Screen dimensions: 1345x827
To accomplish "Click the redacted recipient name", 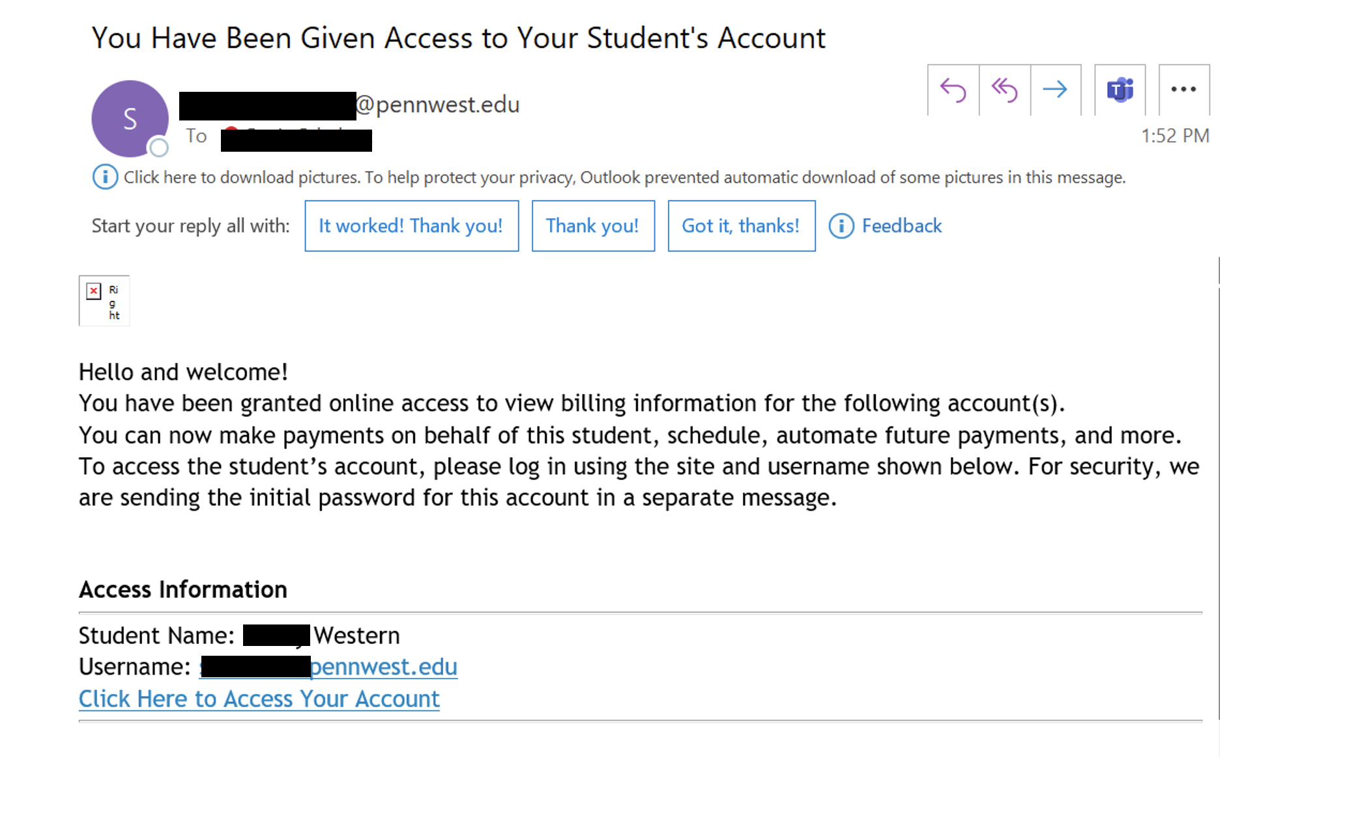I will point(296,139).
